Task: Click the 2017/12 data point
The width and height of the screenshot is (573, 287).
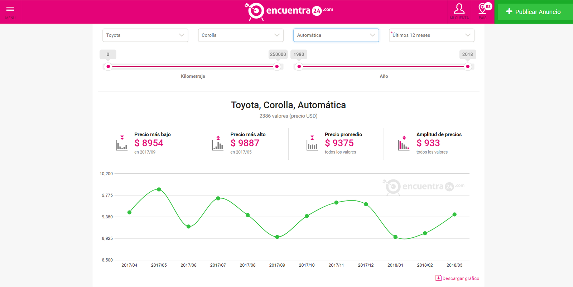Action: [366, 204]
